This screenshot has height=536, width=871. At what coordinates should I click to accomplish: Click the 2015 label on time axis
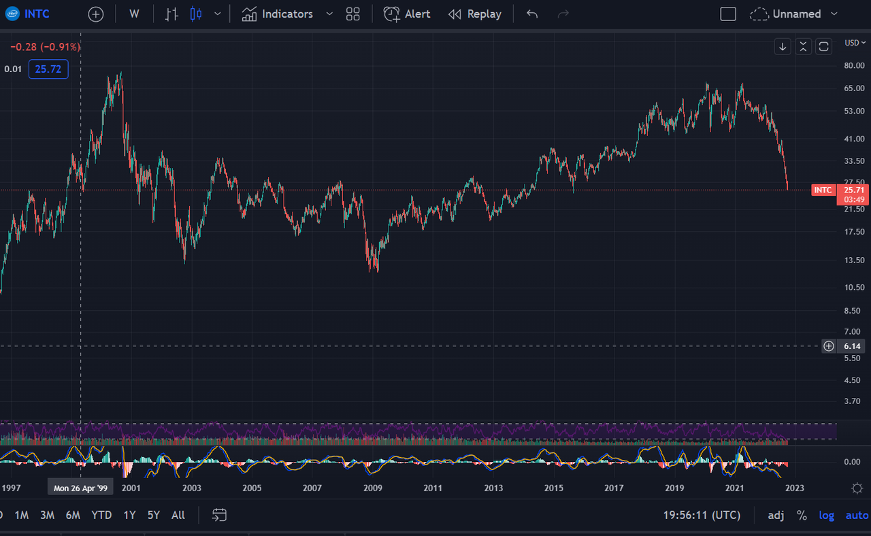click(554, 488)
